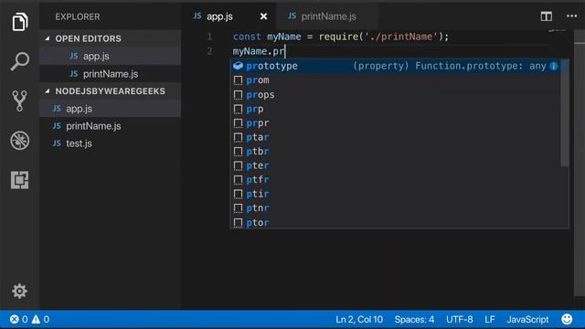
Task: Open the Explorer view in activity bar
Action: (20, 22)
